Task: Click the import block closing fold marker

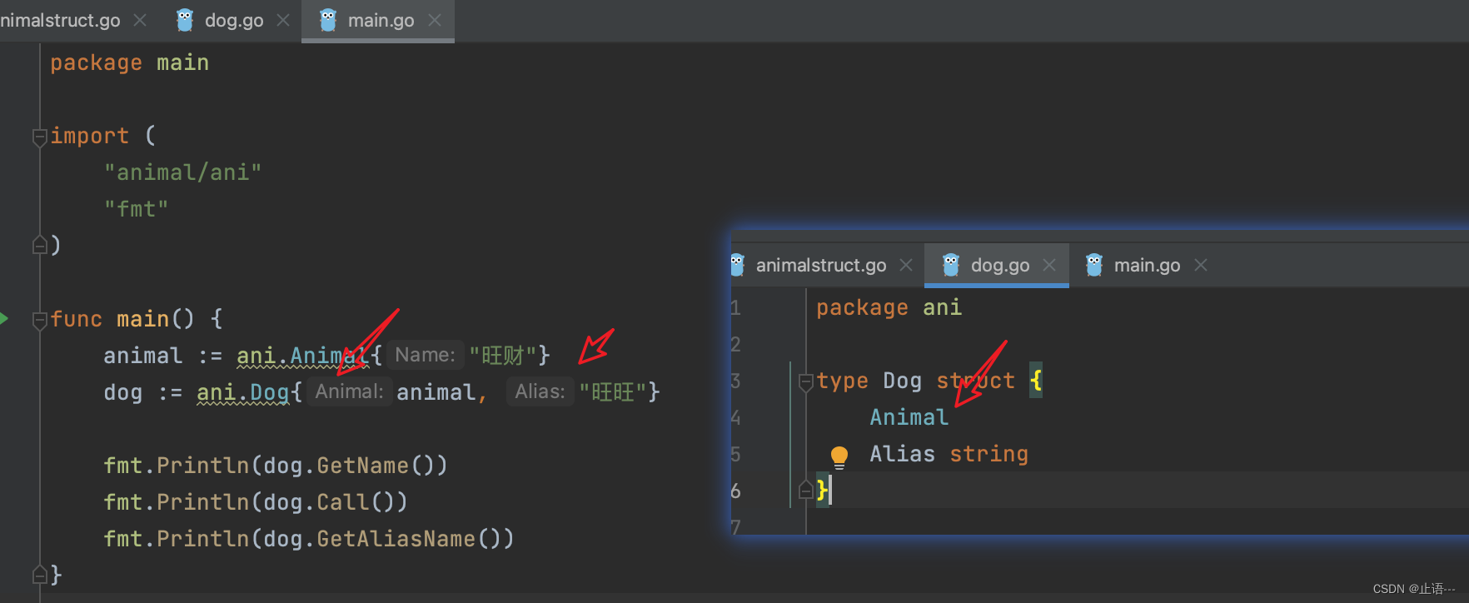Action: 39,245
